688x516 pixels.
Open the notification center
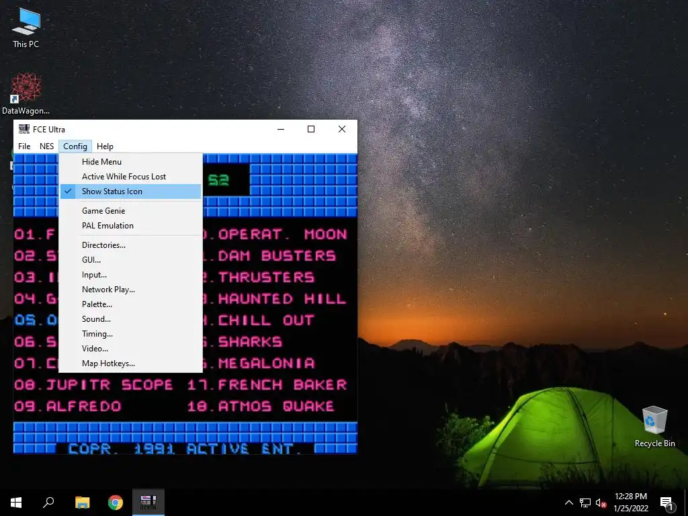(666, 503)
